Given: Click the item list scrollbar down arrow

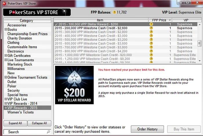Looking at the screenshot, I should click(200, 61).
